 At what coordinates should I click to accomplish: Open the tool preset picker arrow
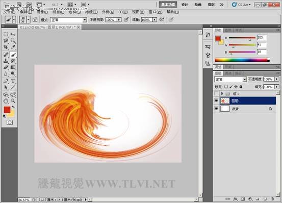click(x=14, y=19)
